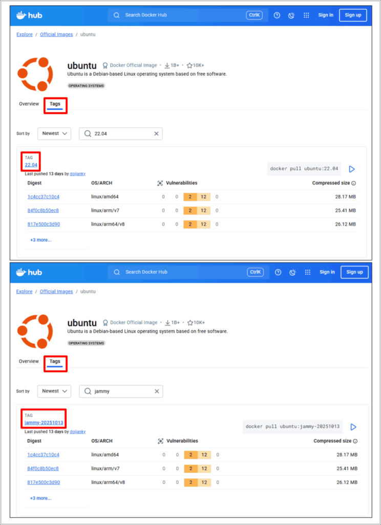Open digest 84f0c8b50ec8 under the jammy tag
Screen dimensions: 381x525
pos(43,469)
